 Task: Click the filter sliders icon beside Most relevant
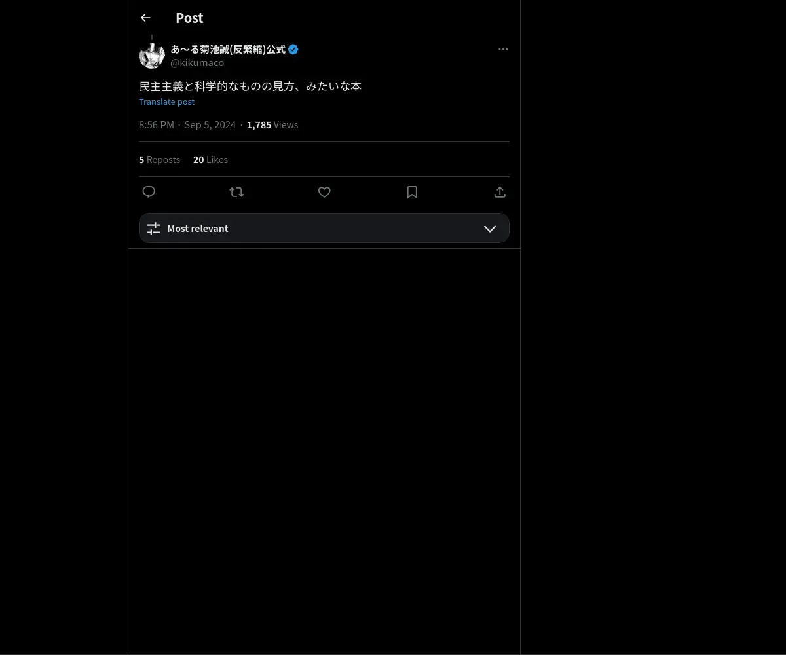coord(153,229)
